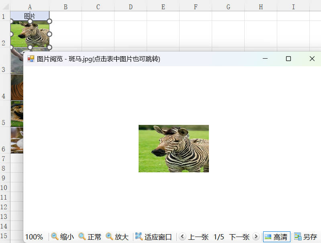321x243 pixels.
Task: Reset zoom with the 正常 button
Action: [x=90, y=237]
